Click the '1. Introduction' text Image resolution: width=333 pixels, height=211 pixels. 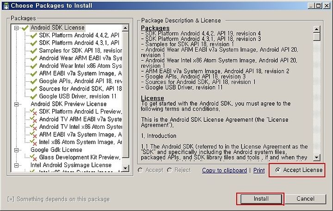coord(159,136)
